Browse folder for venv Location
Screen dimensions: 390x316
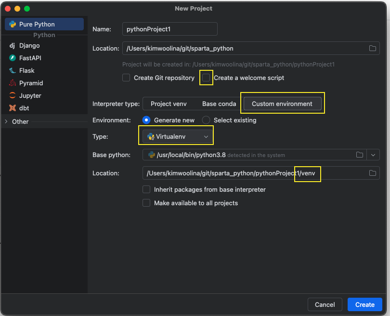372,173
